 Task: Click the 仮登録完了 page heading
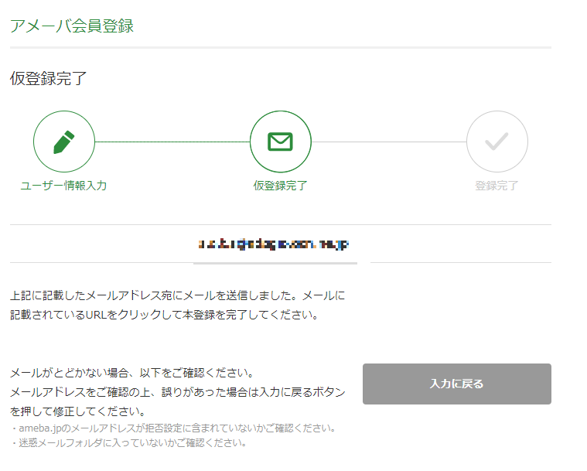pyautogui.click(x=48, y=79)
